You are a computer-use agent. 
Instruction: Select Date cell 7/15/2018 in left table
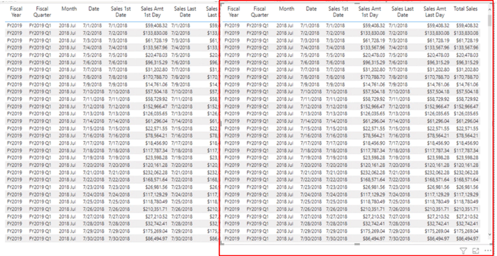pyautogui.click(x=93, y=128)
